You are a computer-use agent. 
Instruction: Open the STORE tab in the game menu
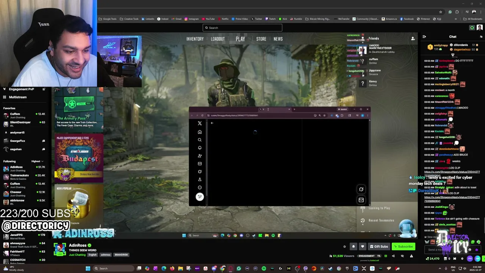(x=261, y=39)
